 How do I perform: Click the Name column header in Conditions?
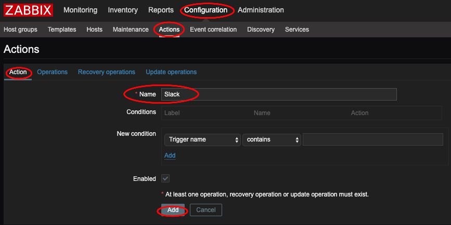[262, 113]
